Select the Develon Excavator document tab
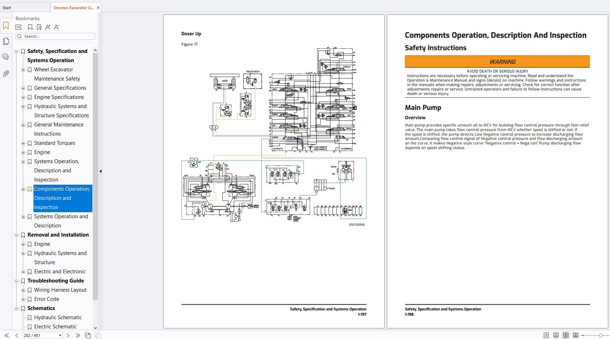This screenshot has height=339, width=610. 73,7
